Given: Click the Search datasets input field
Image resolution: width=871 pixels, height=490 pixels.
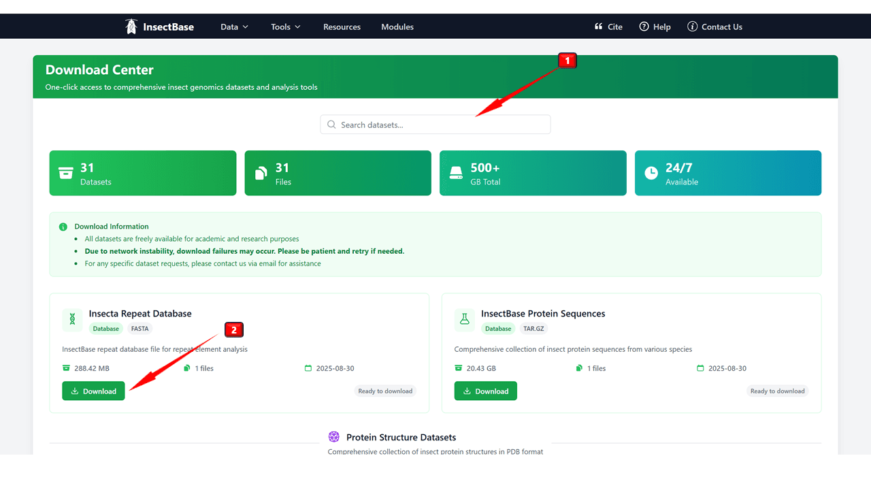Looking at the screenshot, I should [435, 125].
